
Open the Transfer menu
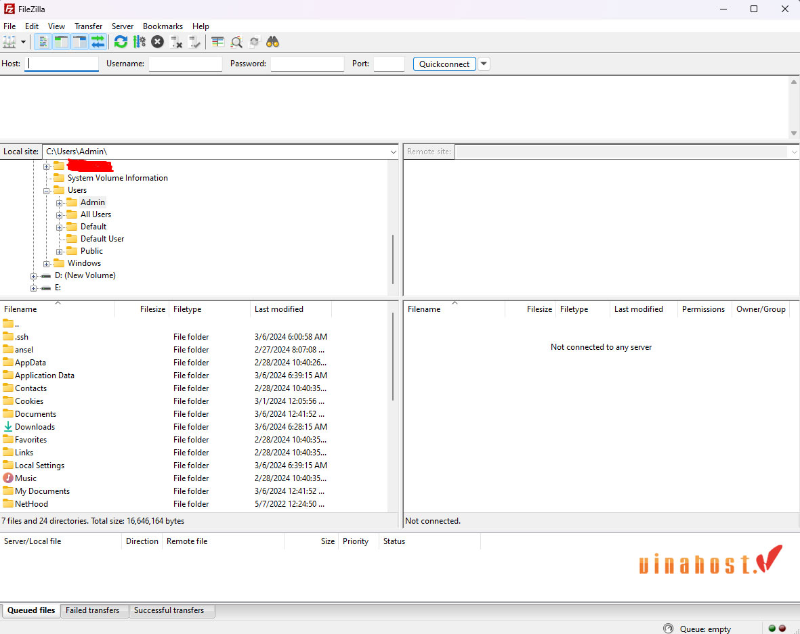coord(88,26)
